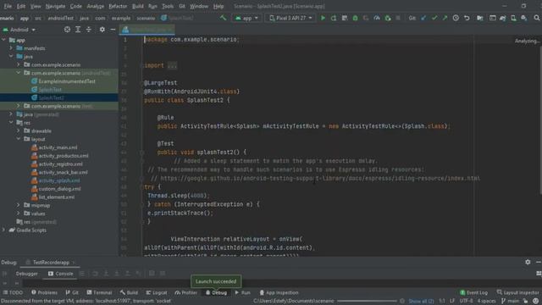Click the Git Commit checkmark icon
542x305 pixels.
434,18
